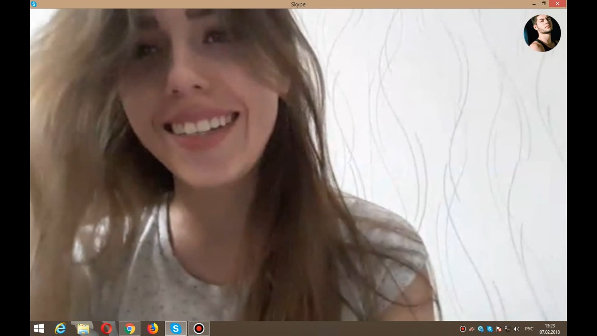The image size is (597, 336).
Task: Open the network connection tray icon
Action: point(508,329)
